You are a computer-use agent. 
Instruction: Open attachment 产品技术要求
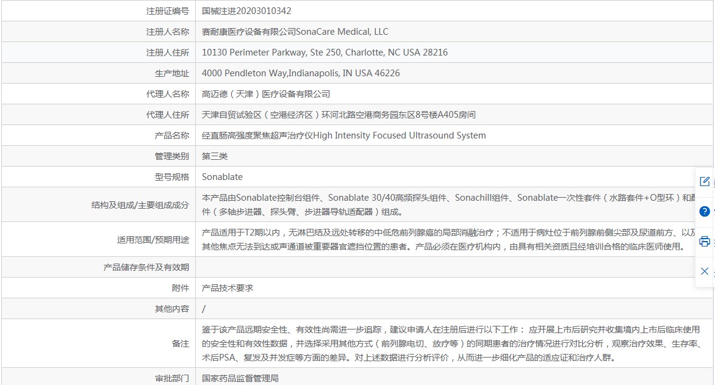pyautogui.click(x=228, y=289)
